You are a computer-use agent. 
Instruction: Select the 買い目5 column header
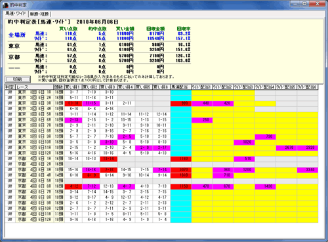pyautogui.click(x=144, y=87)
